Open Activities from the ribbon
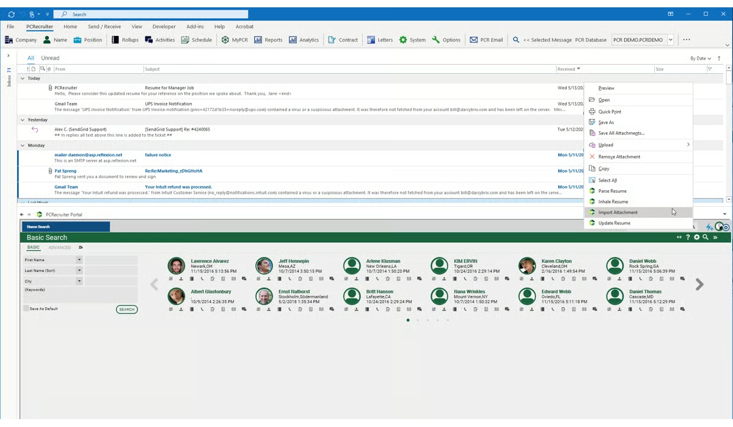733x427 pixels. 160,40
